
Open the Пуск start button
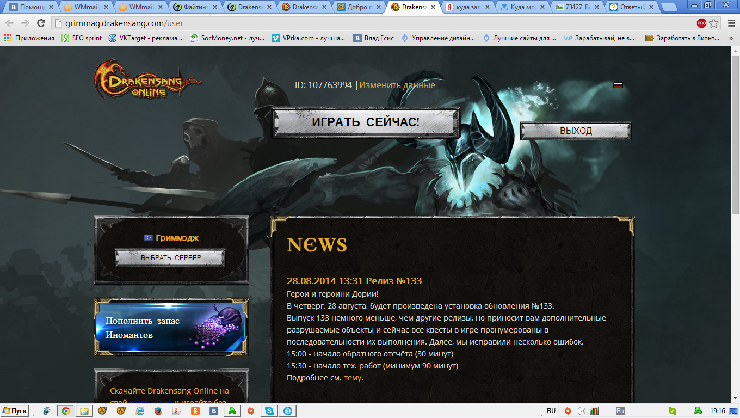coord(15,411)
